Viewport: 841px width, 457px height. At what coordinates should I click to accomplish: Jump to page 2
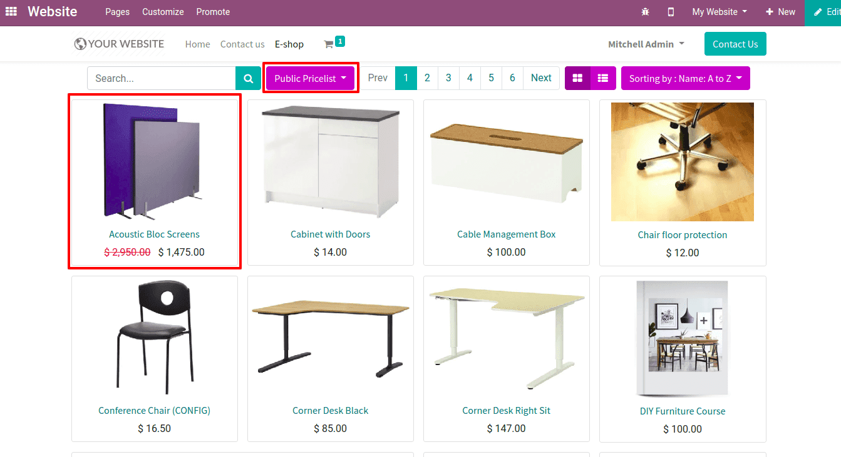pyautogui.click(x=427, y=78)
